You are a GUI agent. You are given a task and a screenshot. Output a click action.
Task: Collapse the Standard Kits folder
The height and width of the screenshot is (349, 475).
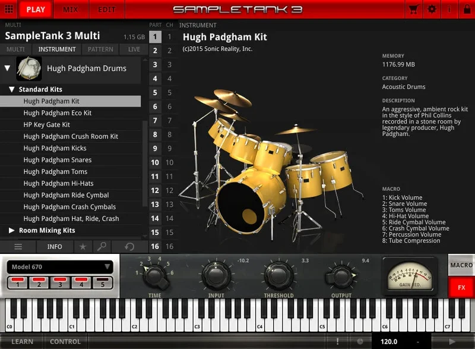pyautogui.click(x=11, y=89)
